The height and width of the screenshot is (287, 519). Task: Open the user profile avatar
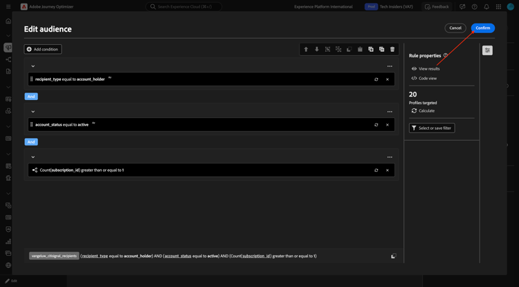click(511, 7)
